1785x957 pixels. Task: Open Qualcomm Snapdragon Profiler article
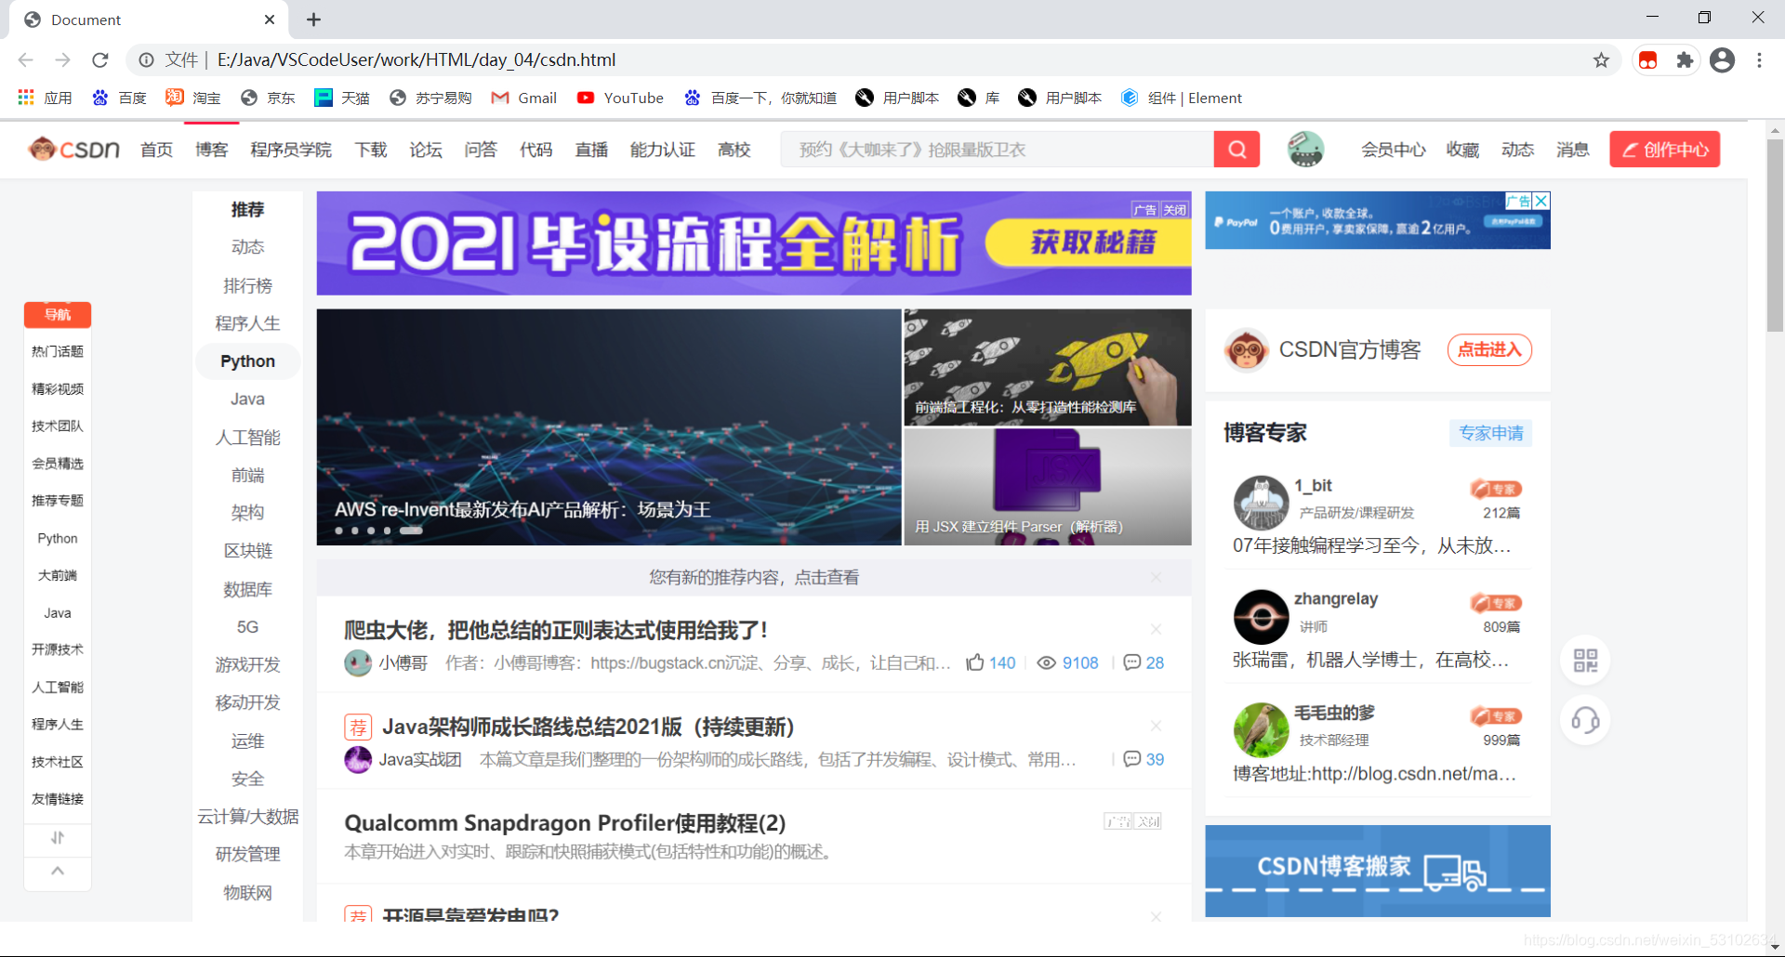(565, 823)
